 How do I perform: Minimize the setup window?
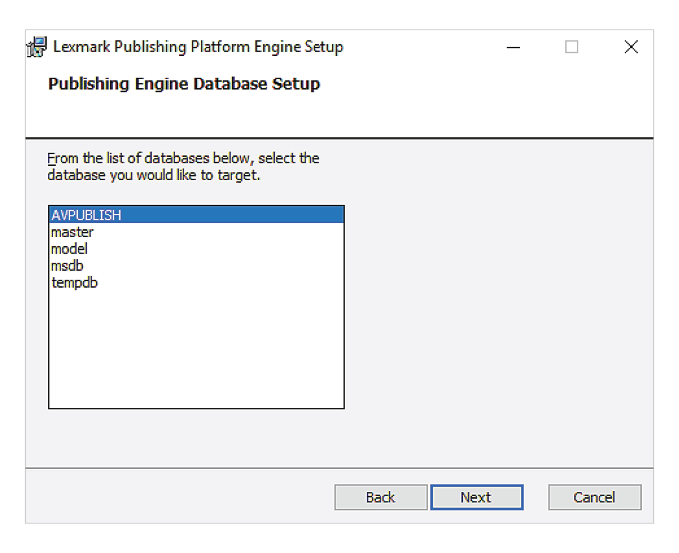(513, 47)
